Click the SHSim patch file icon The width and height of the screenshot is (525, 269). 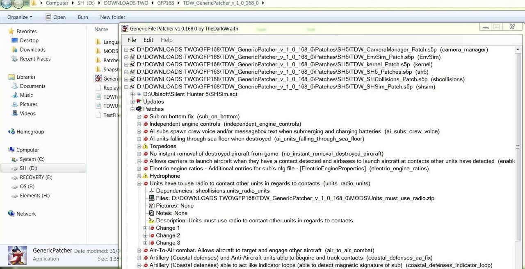[x=132, y=87]
